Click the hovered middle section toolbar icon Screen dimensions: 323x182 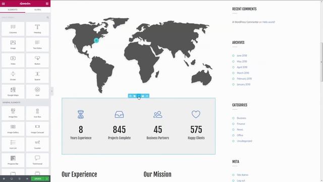tap(139, 96)
